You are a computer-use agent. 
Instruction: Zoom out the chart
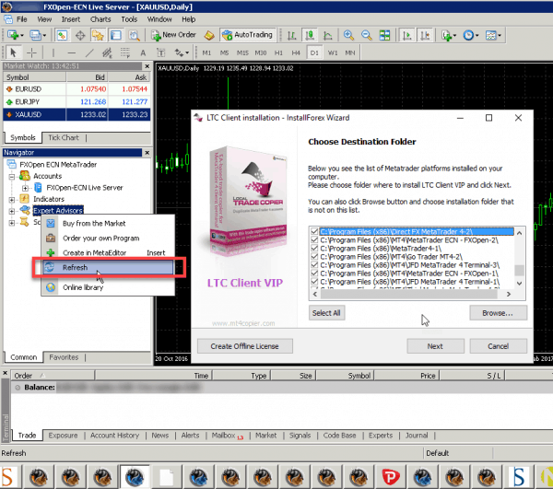point(367,35)
